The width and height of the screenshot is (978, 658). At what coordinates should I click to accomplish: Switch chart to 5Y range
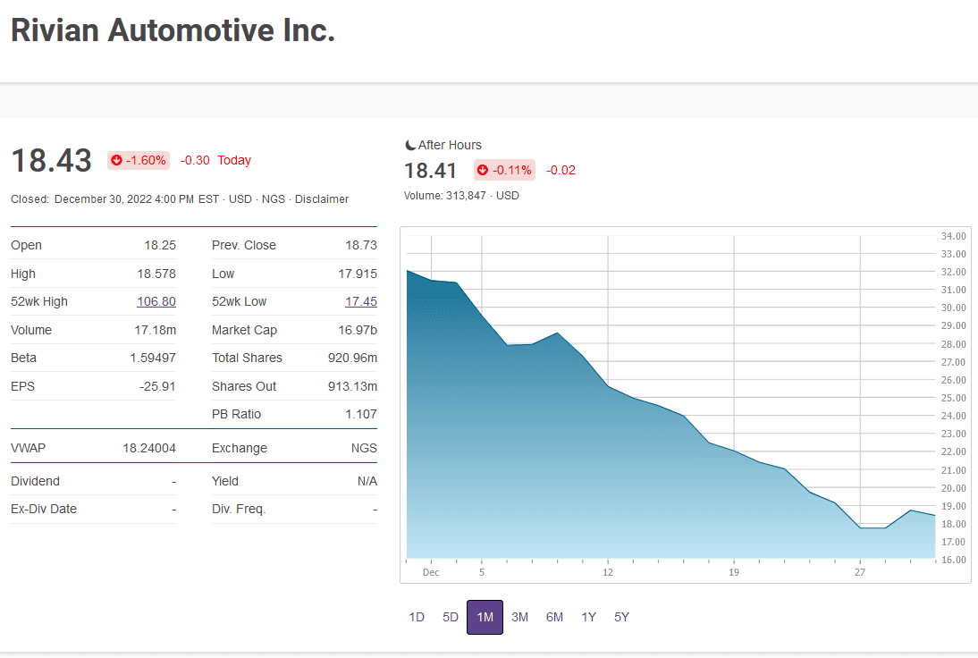[x=622, y=617]
